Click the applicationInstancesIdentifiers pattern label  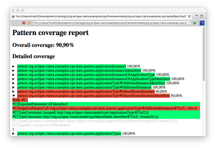pyautogui.click(x=79, y=70)
